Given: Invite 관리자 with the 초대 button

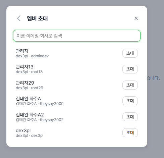Looking at the screenshot, I should point(130,53).
